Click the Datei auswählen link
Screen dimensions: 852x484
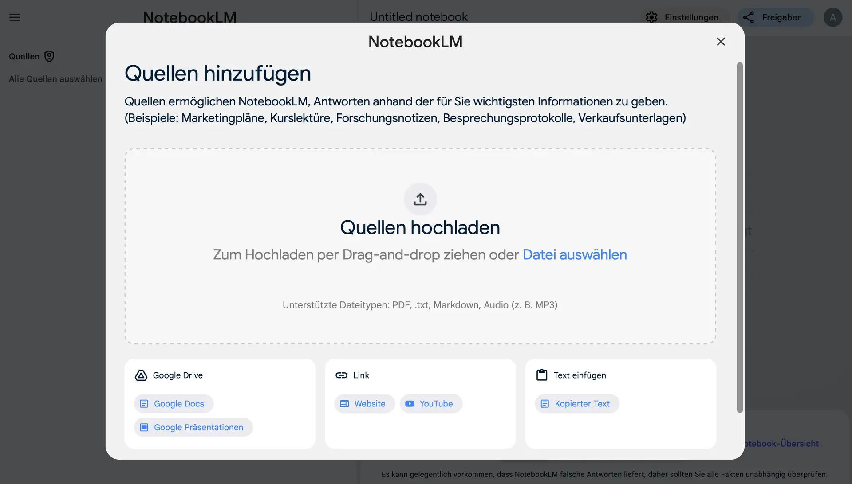point(575,254)
